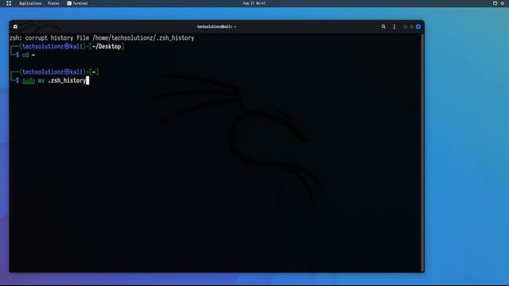Image resolution: width=509 pixels, height=286 pixels.
Task: Open the Terminal app menu in top panel
Action: click(x=77, y=3)
